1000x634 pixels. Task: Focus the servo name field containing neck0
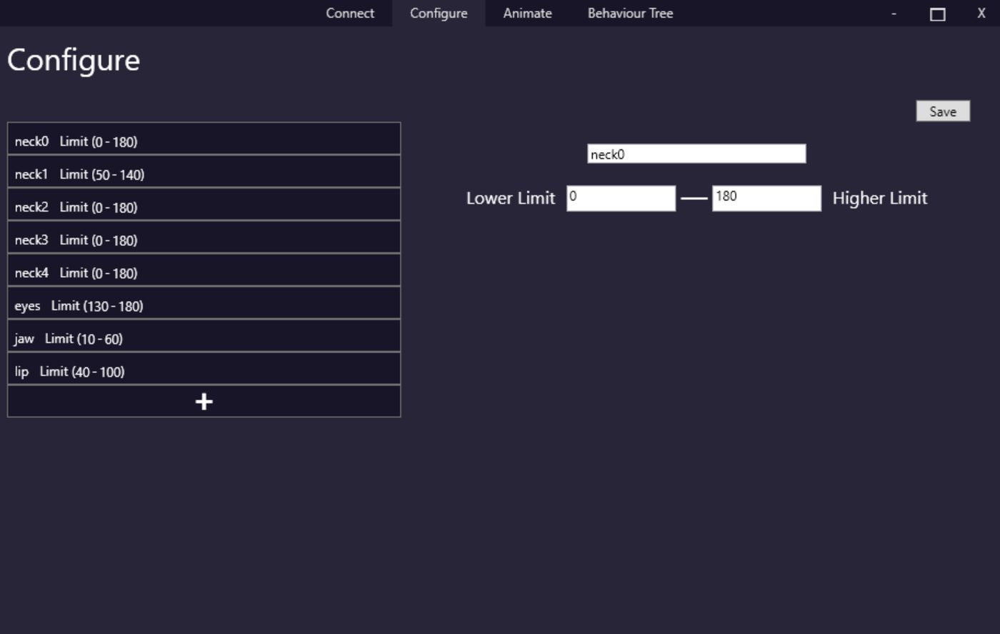(696, 154)
